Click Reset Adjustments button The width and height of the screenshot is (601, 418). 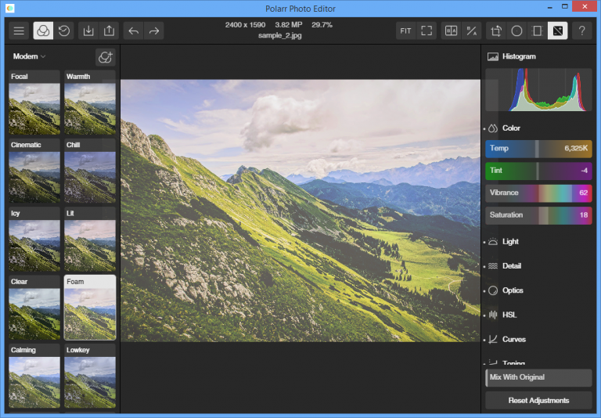538,400
